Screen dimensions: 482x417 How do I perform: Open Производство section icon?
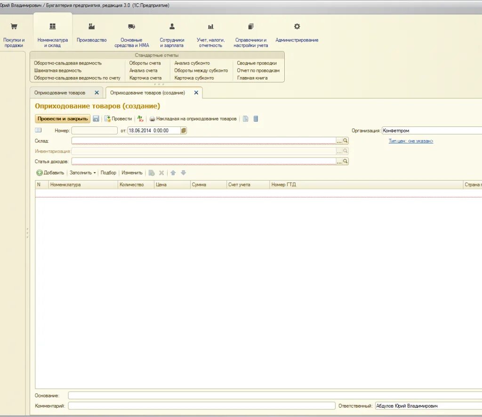92,26
